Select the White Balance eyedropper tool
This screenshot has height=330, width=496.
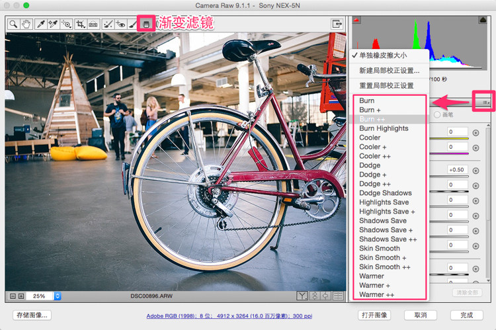coord(40,24)
